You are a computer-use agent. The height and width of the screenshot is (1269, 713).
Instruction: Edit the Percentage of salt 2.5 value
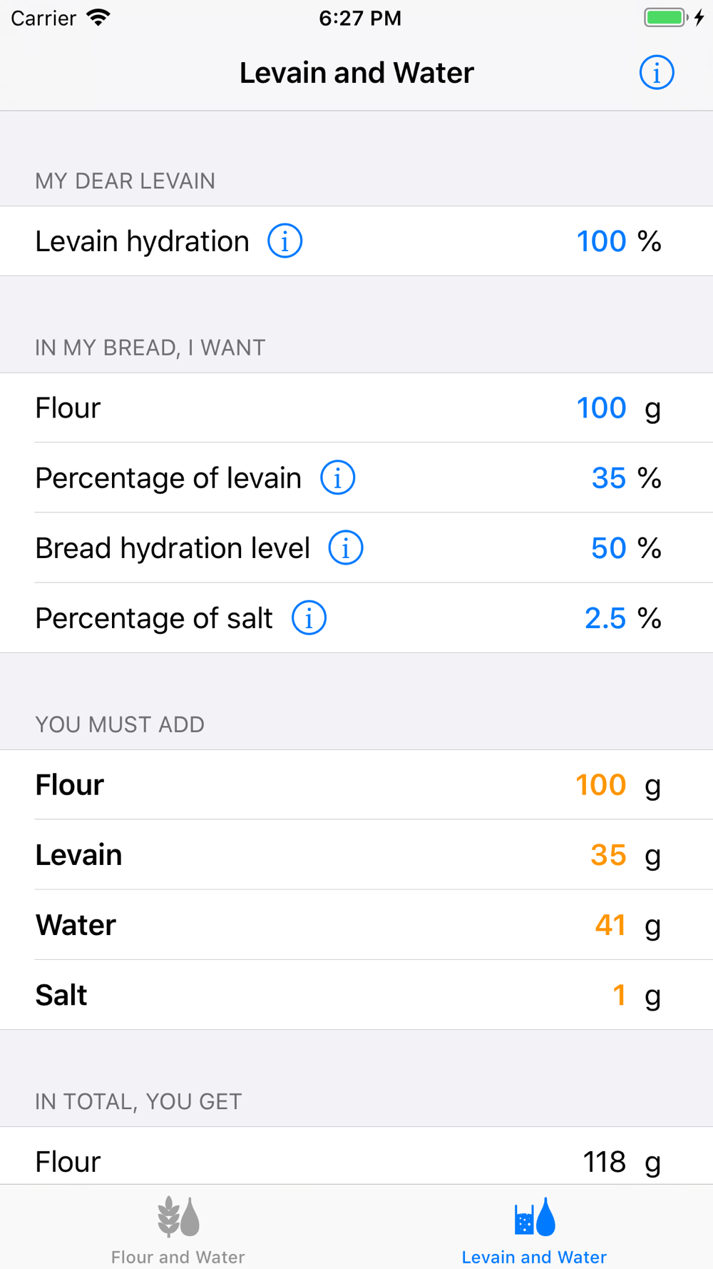point(605,618)
